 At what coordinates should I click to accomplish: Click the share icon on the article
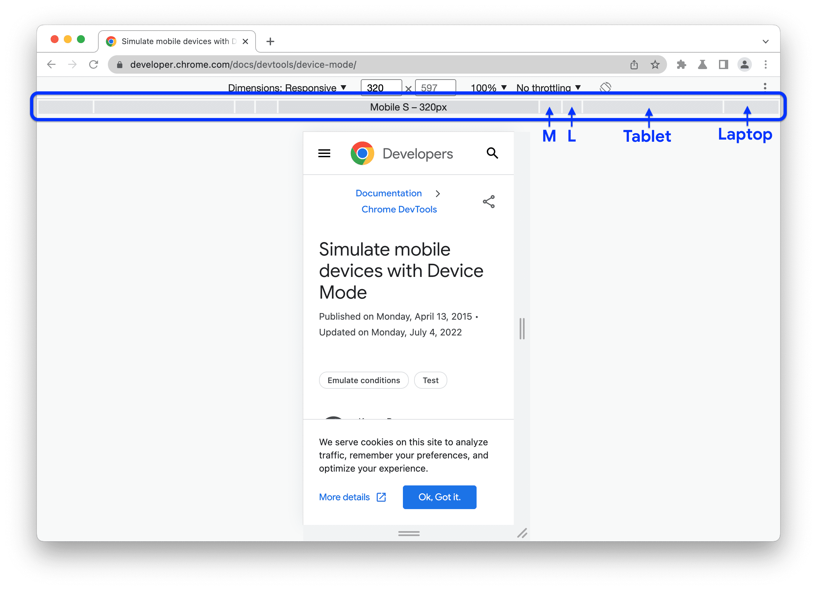pos(488,202)
